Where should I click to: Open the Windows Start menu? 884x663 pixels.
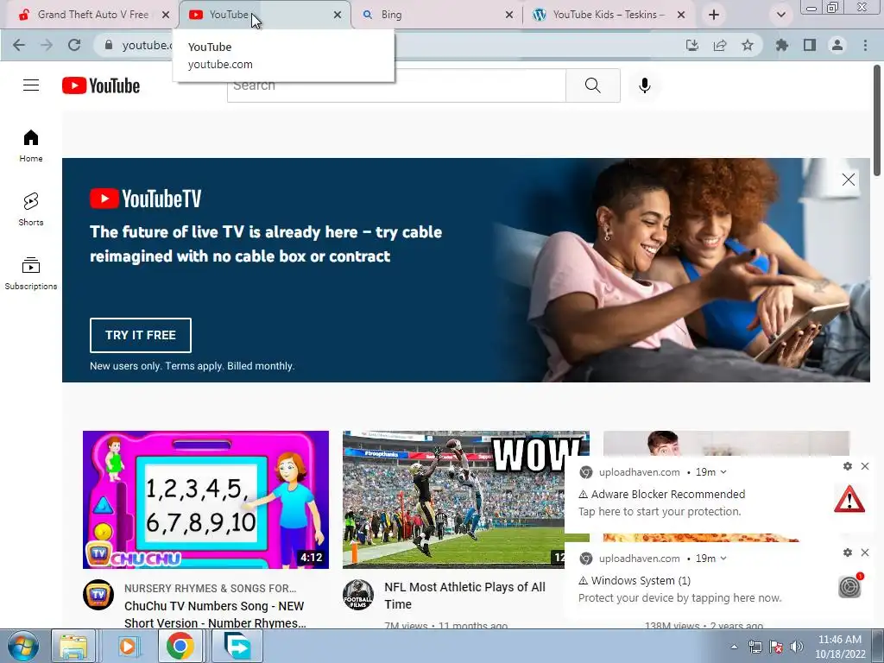point(23,646)
